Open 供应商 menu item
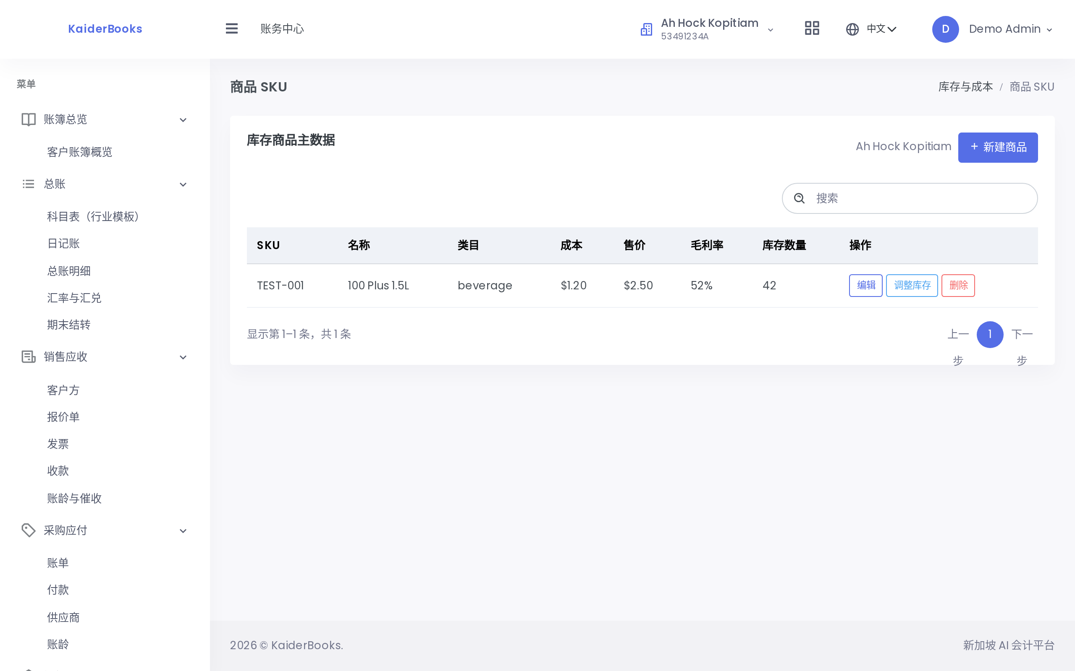The image size is (1075, 671). (63, 617)
